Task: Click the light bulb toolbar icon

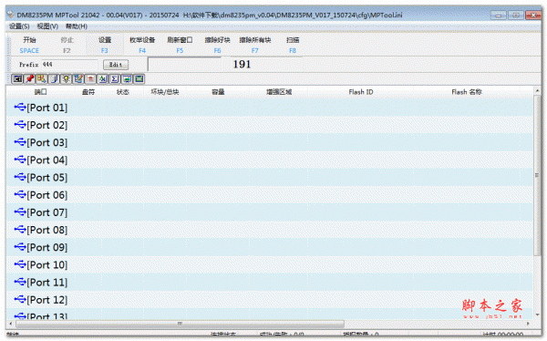Action: coord(67,79)
